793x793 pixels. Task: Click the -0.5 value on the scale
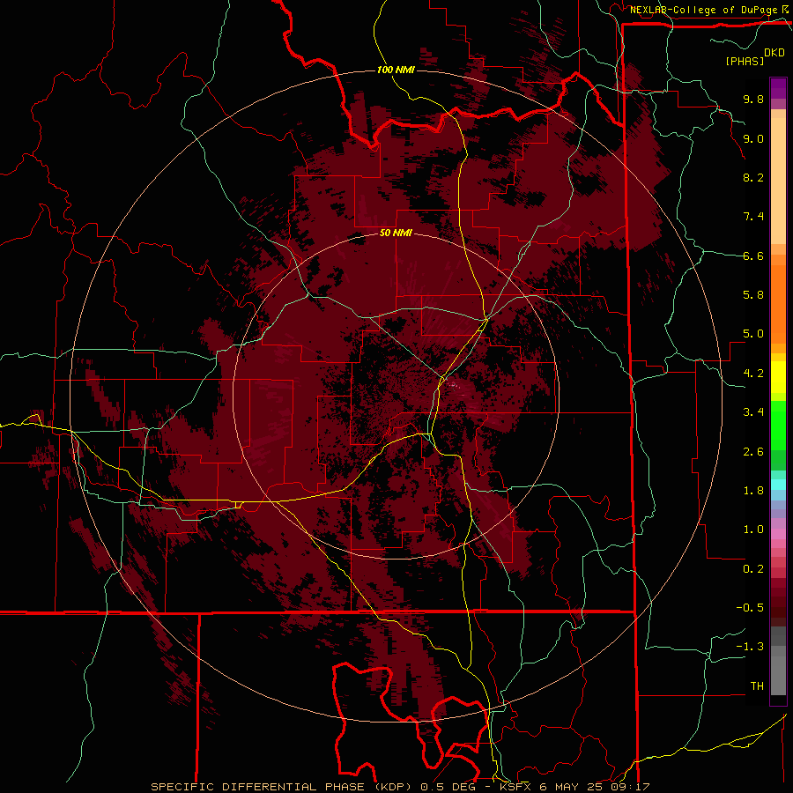750,608
